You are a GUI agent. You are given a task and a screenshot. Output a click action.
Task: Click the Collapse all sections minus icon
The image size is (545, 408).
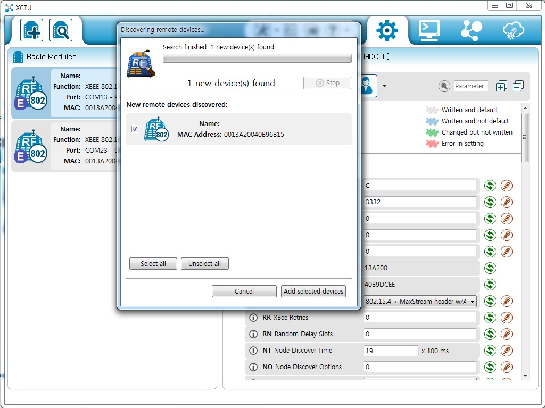pyautogui.click(x=518, y=86)
